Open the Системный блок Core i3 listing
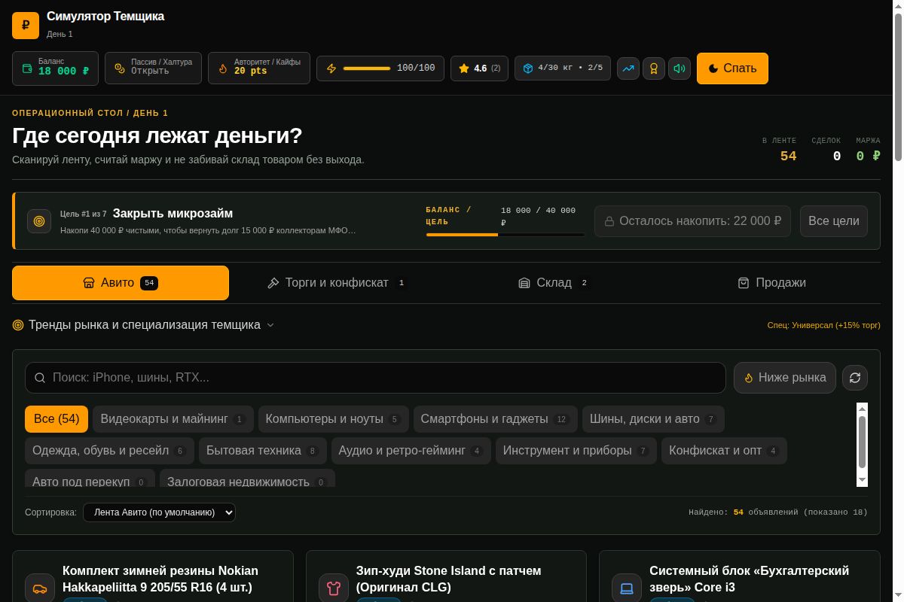Image resolution: width=904 pixels, height=602 pixels. click(740, 576)
